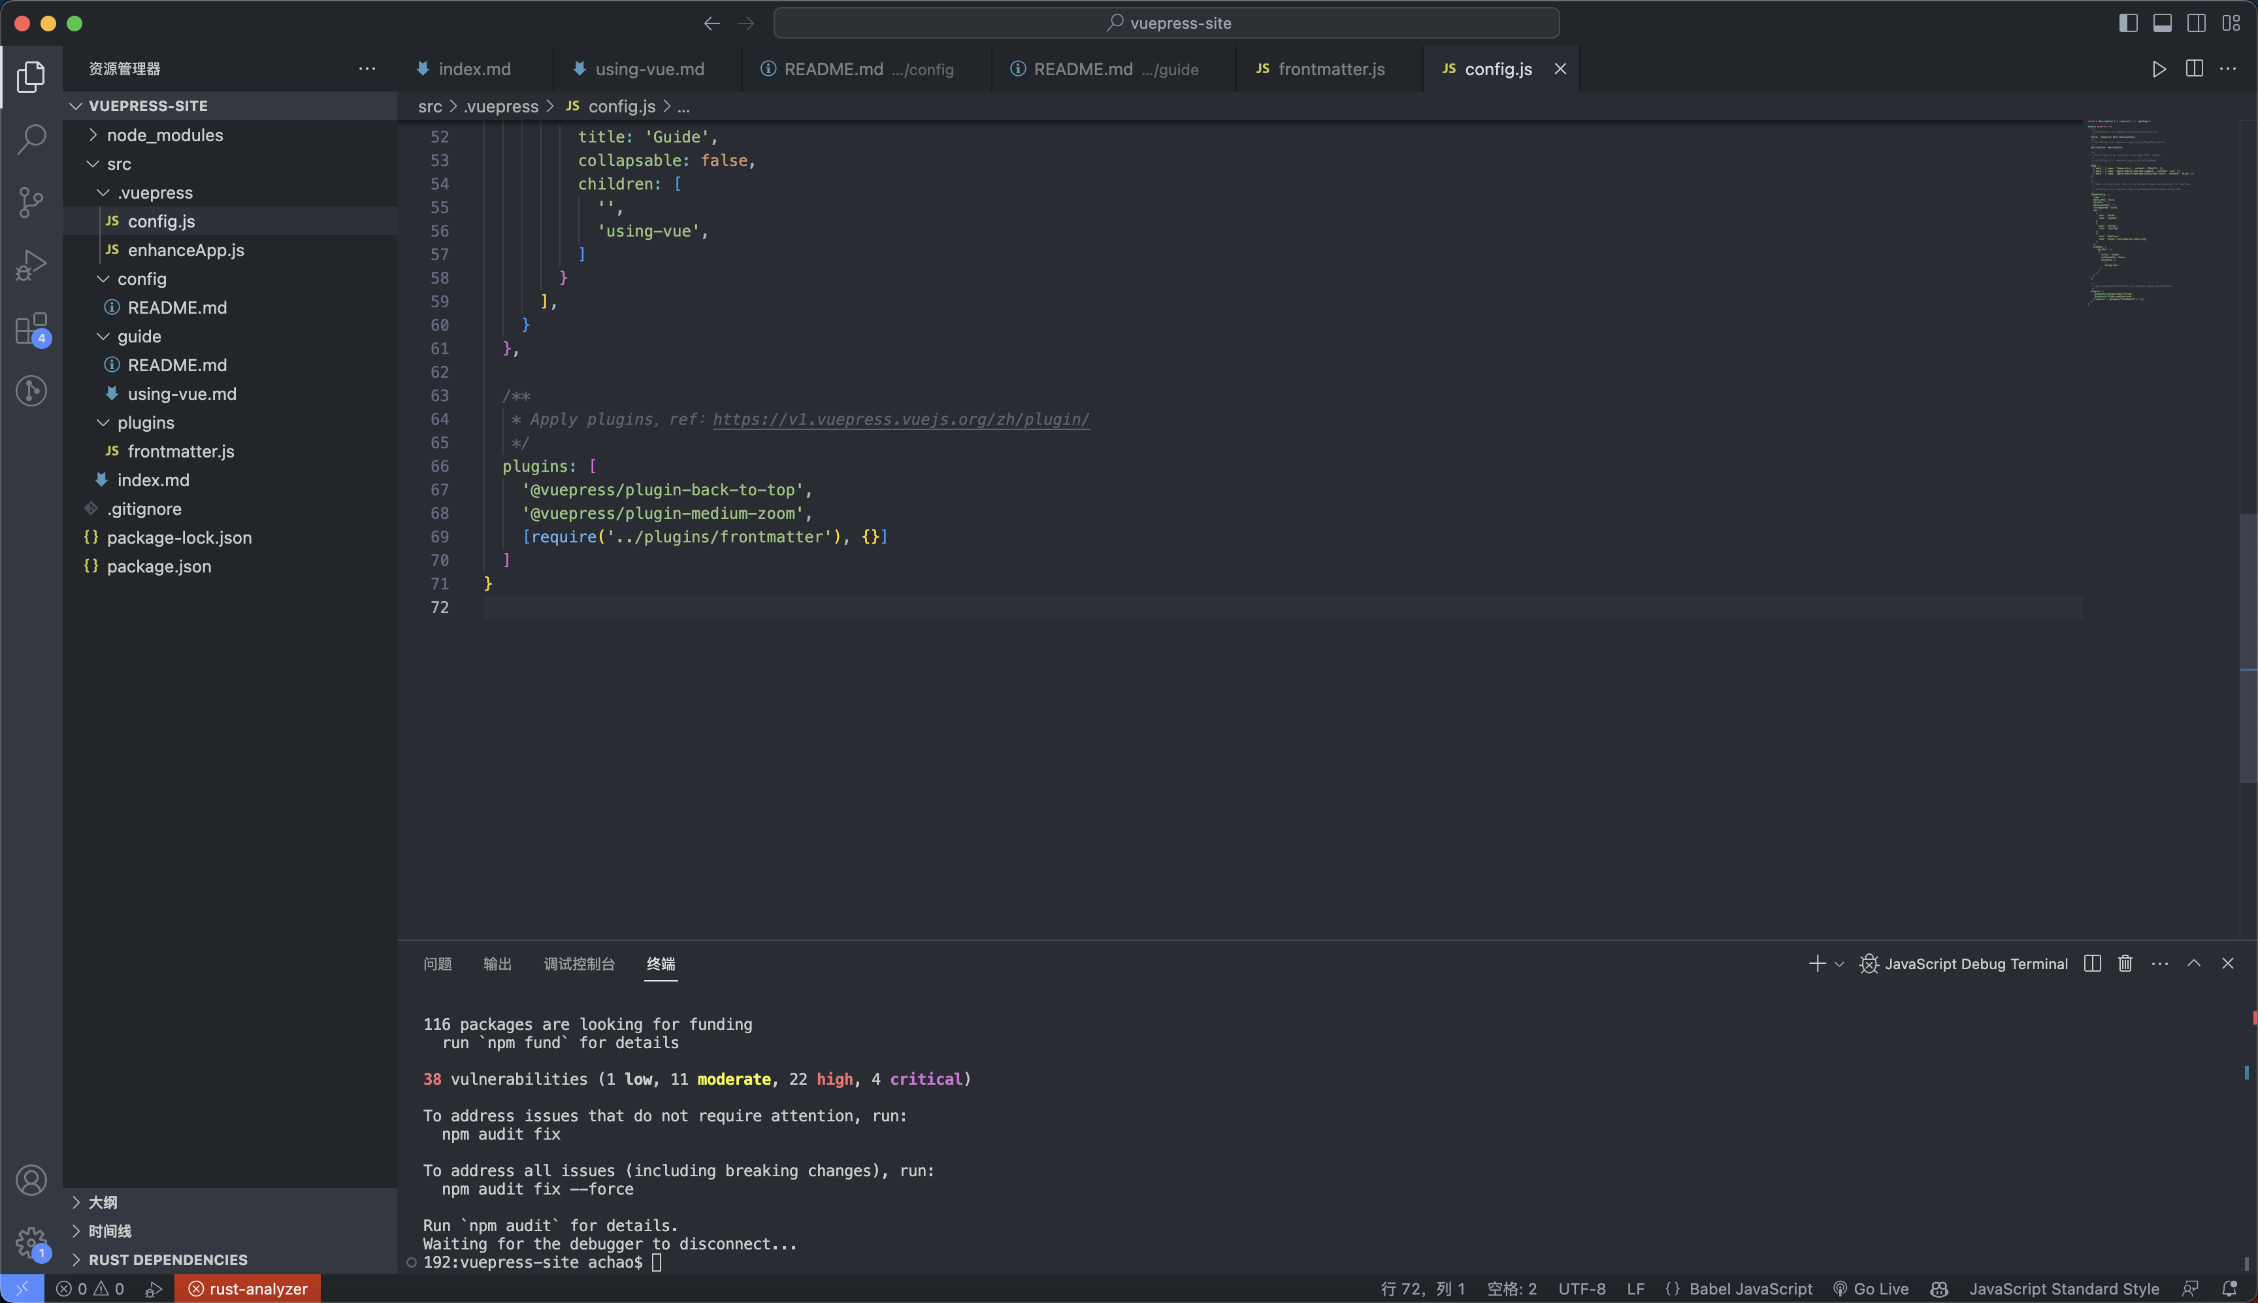This screenshot has width=2258, height=1303.
Task: Switch to the 问题 panel tab
Action: tap(438, 964)
